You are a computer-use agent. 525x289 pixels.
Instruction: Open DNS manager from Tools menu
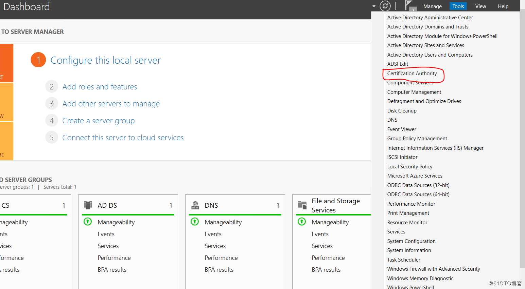392,120
